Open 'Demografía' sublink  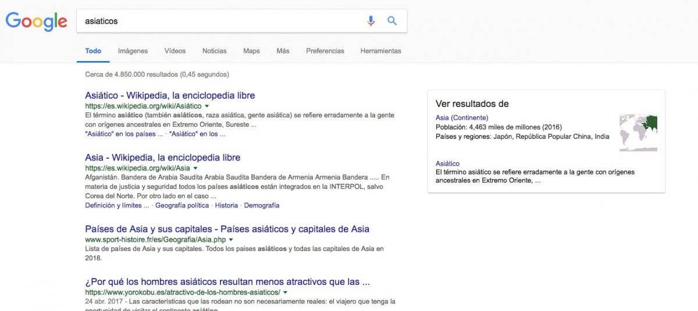[x=262, y=206]
